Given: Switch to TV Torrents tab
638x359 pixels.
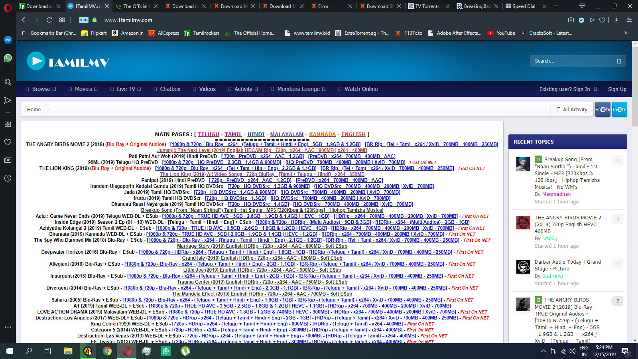Looking at the screenshot, I should click(x=429, y=6).
